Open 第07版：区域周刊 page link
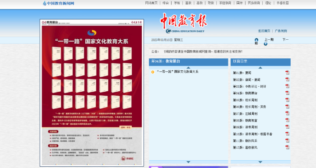The width and height of the screenshot is (316, 168). click(245, 113)
